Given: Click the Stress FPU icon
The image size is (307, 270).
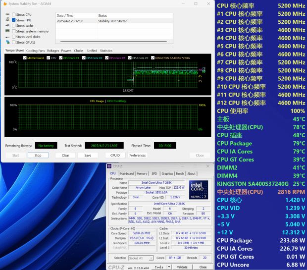Looking at the screenshot, I should pos(7,19).
